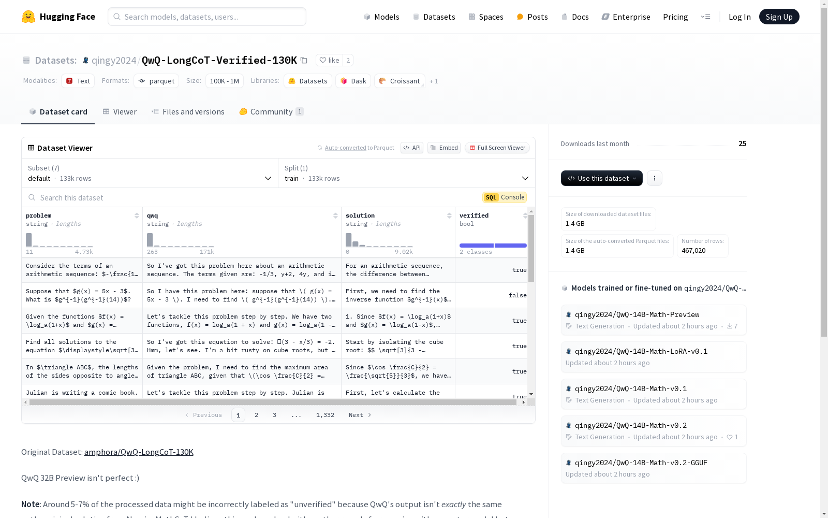828x518 pixels.
Task: Expand the Split train dropdown
Action: 407,173
